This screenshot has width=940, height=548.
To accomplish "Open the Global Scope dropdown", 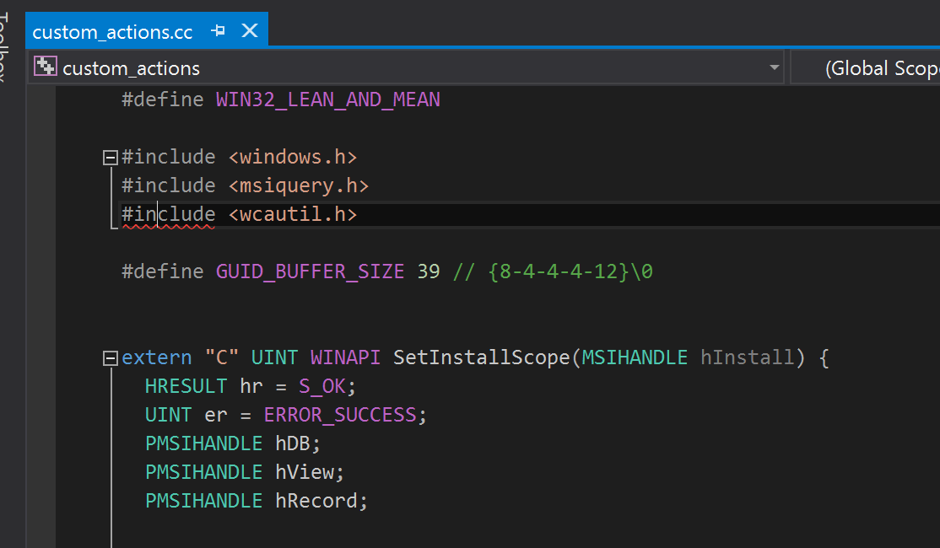I will point(866,67).
